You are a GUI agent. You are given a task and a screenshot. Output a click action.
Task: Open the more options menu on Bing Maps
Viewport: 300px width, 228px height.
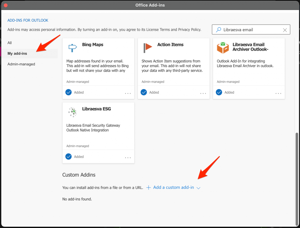pos(128,93)
